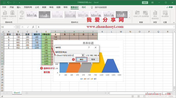Select the dark second chart style thumbnail
Image resolution: width=176 pixels, height=98 pixels.
[x=45, y=14]
